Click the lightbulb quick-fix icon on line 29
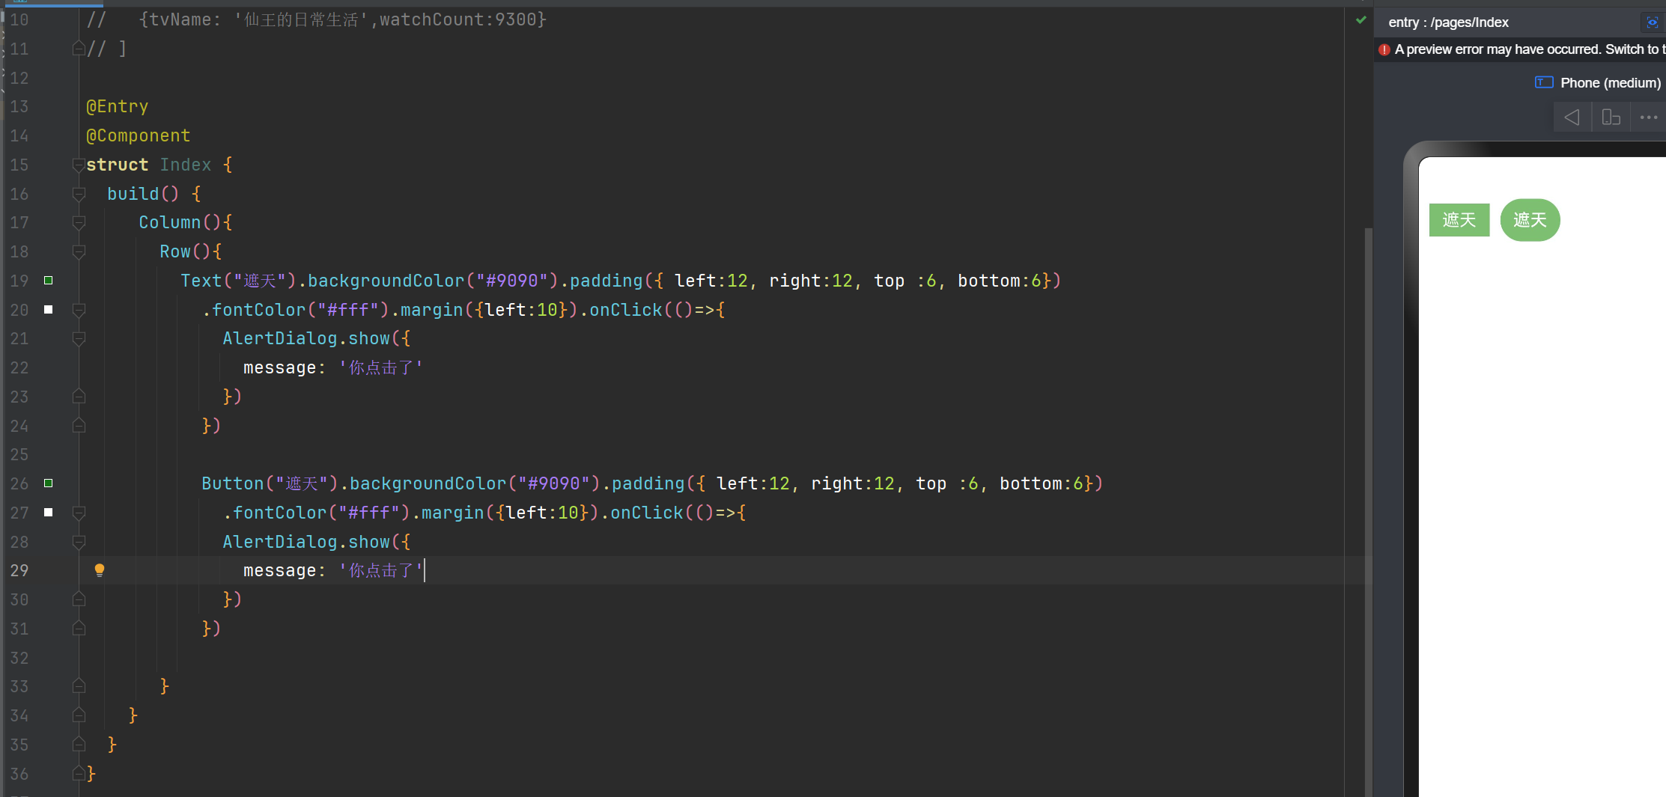1666x797 pixels. point(100,570)
